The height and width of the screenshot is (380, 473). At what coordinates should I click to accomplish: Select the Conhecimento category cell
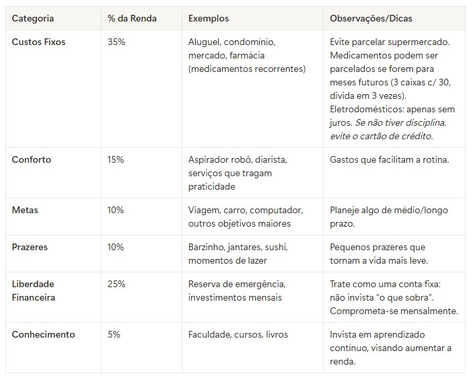pyautogui.click(x=44, y=334)
